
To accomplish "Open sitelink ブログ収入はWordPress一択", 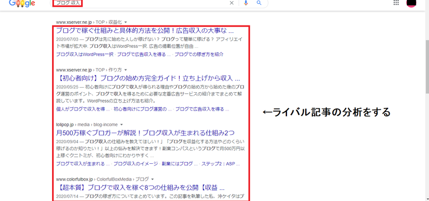I will click(x=84, y=54).
